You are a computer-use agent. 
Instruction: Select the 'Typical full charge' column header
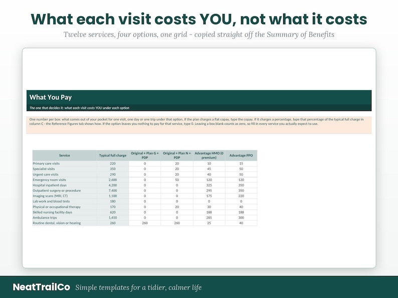coord(113,155)
